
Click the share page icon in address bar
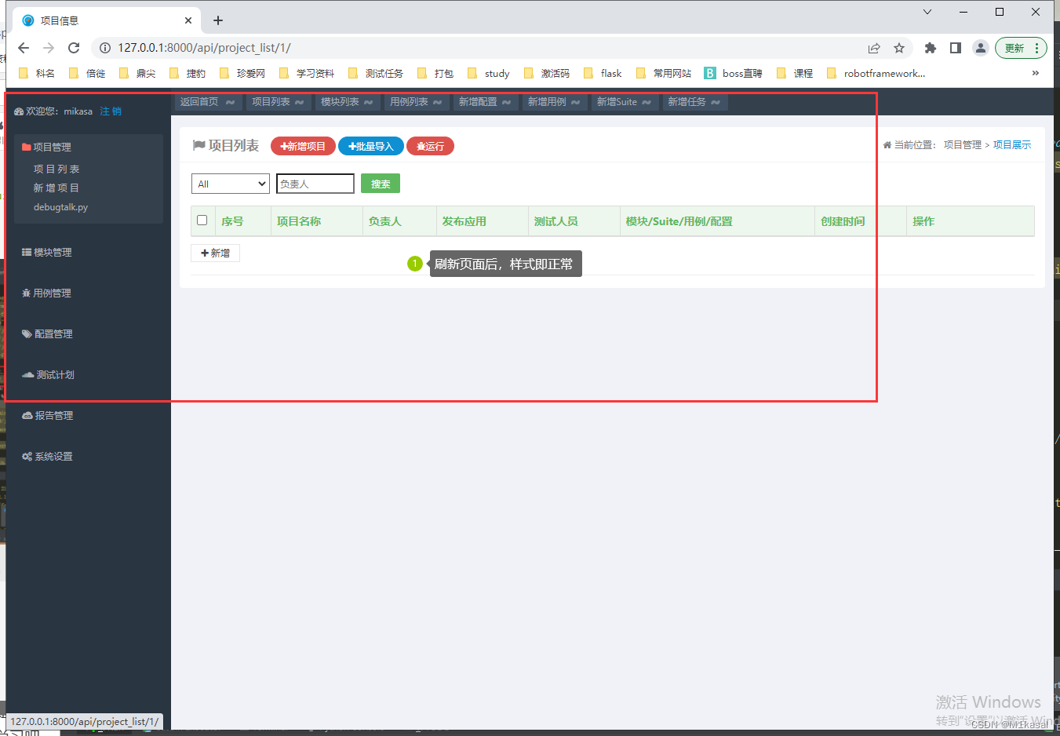[x=874, y=48]
